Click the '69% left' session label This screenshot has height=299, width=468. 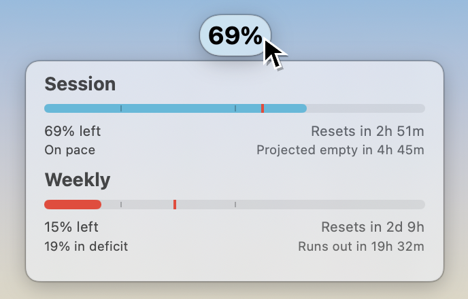tap(73, 131)
